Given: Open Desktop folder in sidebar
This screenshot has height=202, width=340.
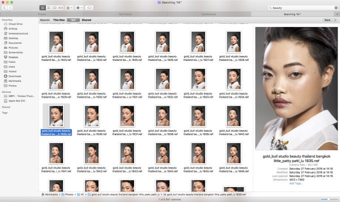Looking at the screenshot, I should 13,38.
